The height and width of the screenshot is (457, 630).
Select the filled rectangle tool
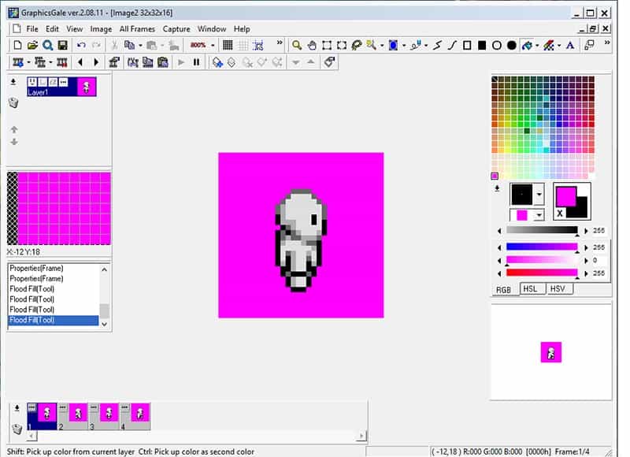tap(482, 45)
